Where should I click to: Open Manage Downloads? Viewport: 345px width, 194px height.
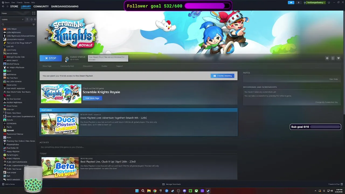pos(171,184)
